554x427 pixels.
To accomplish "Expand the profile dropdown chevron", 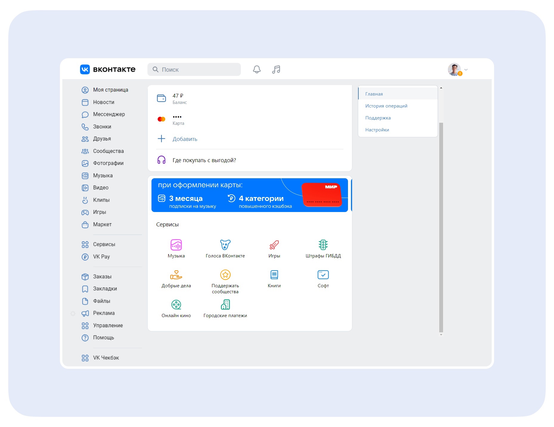I will click(x=466, y=70).
